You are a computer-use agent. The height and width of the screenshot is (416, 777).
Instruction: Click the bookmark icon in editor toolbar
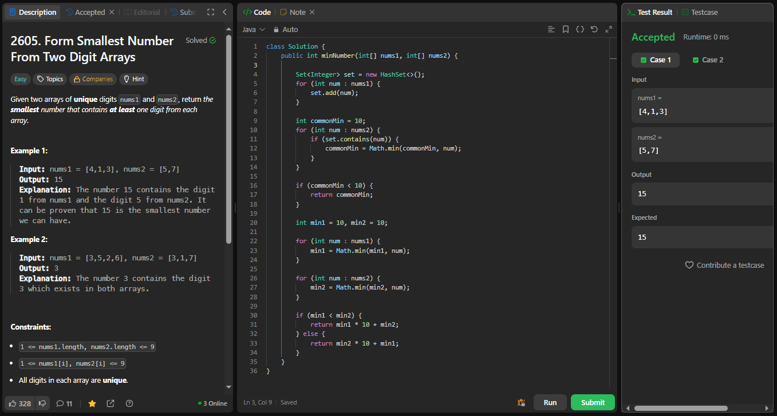pos(565,29)
